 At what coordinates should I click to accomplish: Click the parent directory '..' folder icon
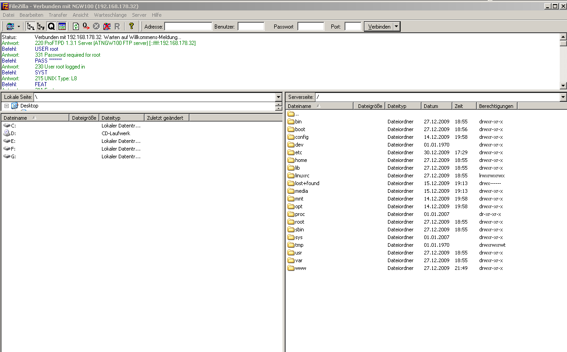coord(291,114)
